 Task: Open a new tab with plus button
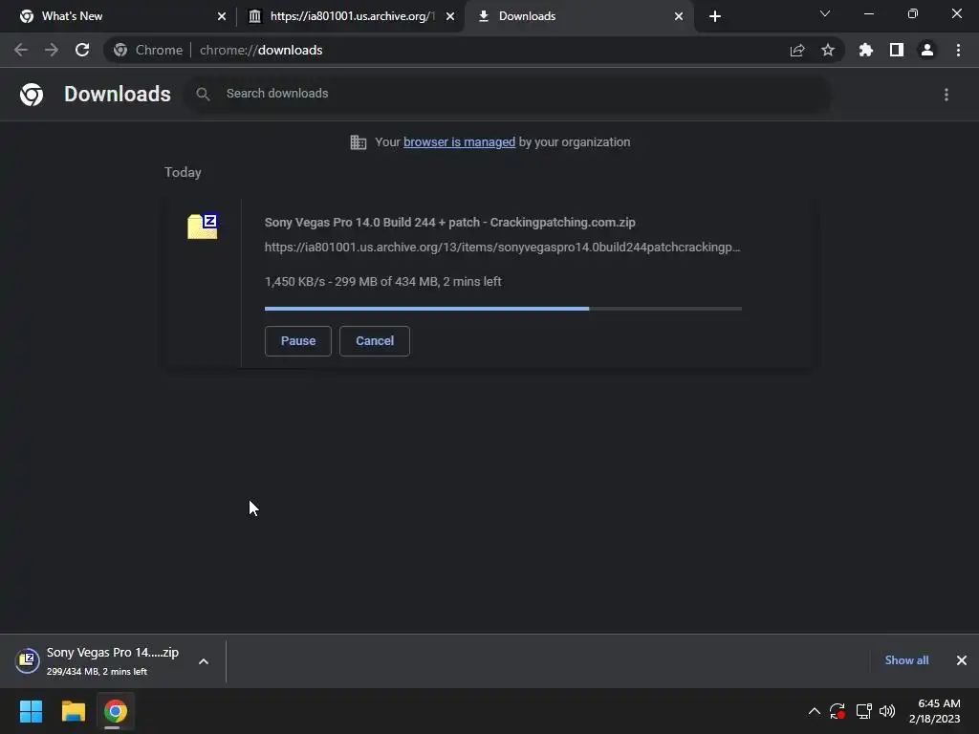pyautogui.click(x=715, y=16)
